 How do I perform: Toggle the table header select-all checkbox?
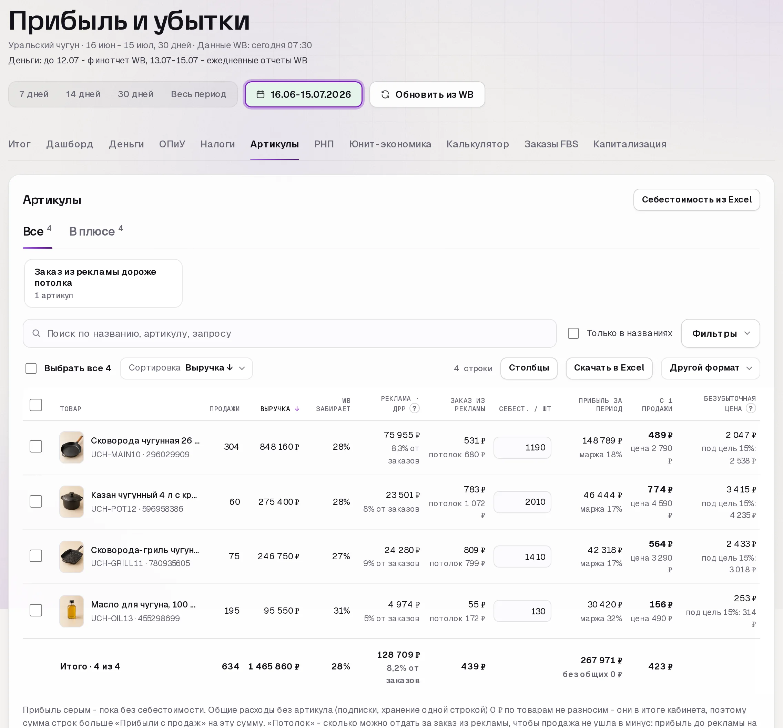pos(36,405)
